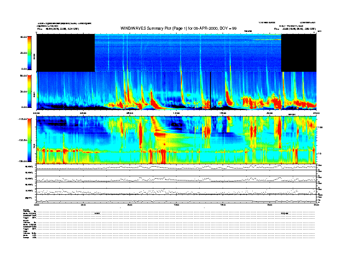Viewport: 341px width, 263px height.
Task: Click the vertical black line in RAD1 near 15:00
Action: click(x=211, y=91)
